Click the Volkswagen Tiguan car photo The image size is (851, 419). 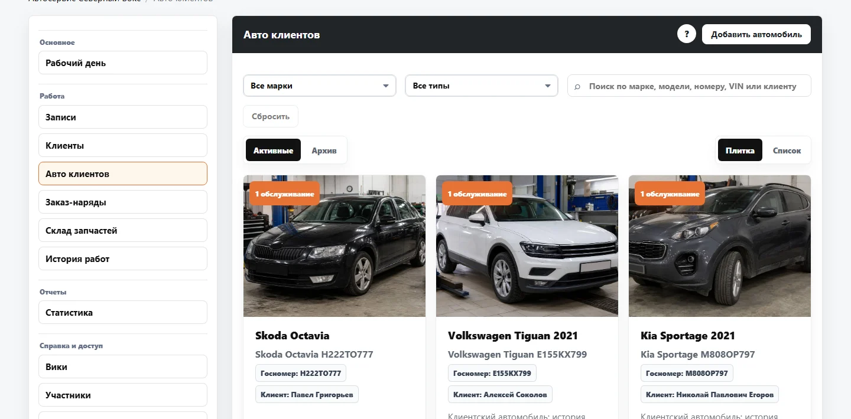coord(527,246)
